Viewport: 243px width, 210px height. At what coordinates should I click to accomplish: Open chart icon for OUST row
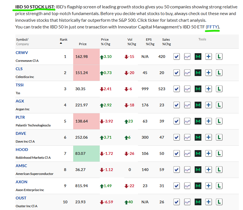[x=187, y=202]
